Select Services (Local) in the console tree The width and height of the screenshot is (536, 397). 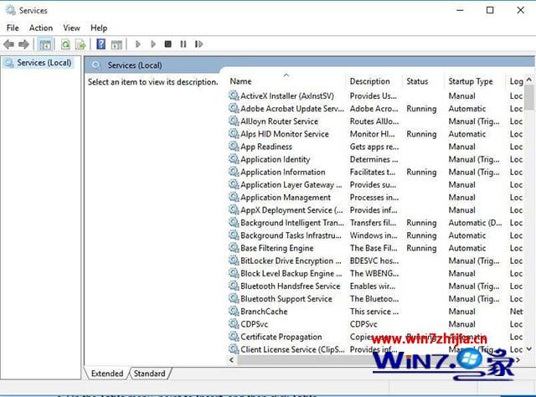coord(39,63)
